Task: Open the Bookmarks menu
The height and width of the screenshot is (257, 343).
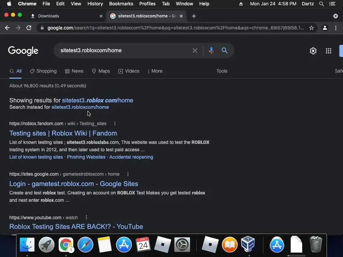Action: point(121,4)
